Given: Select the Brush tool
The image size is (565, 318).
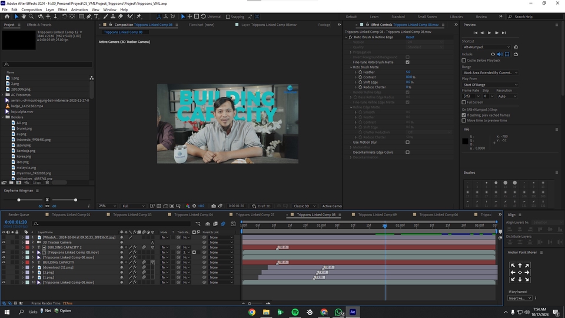Looking at the screenshot, I should (x=105, y=16).
